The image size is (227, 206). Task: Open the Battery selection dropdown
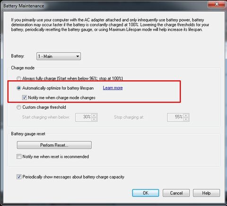coord(59,56)
